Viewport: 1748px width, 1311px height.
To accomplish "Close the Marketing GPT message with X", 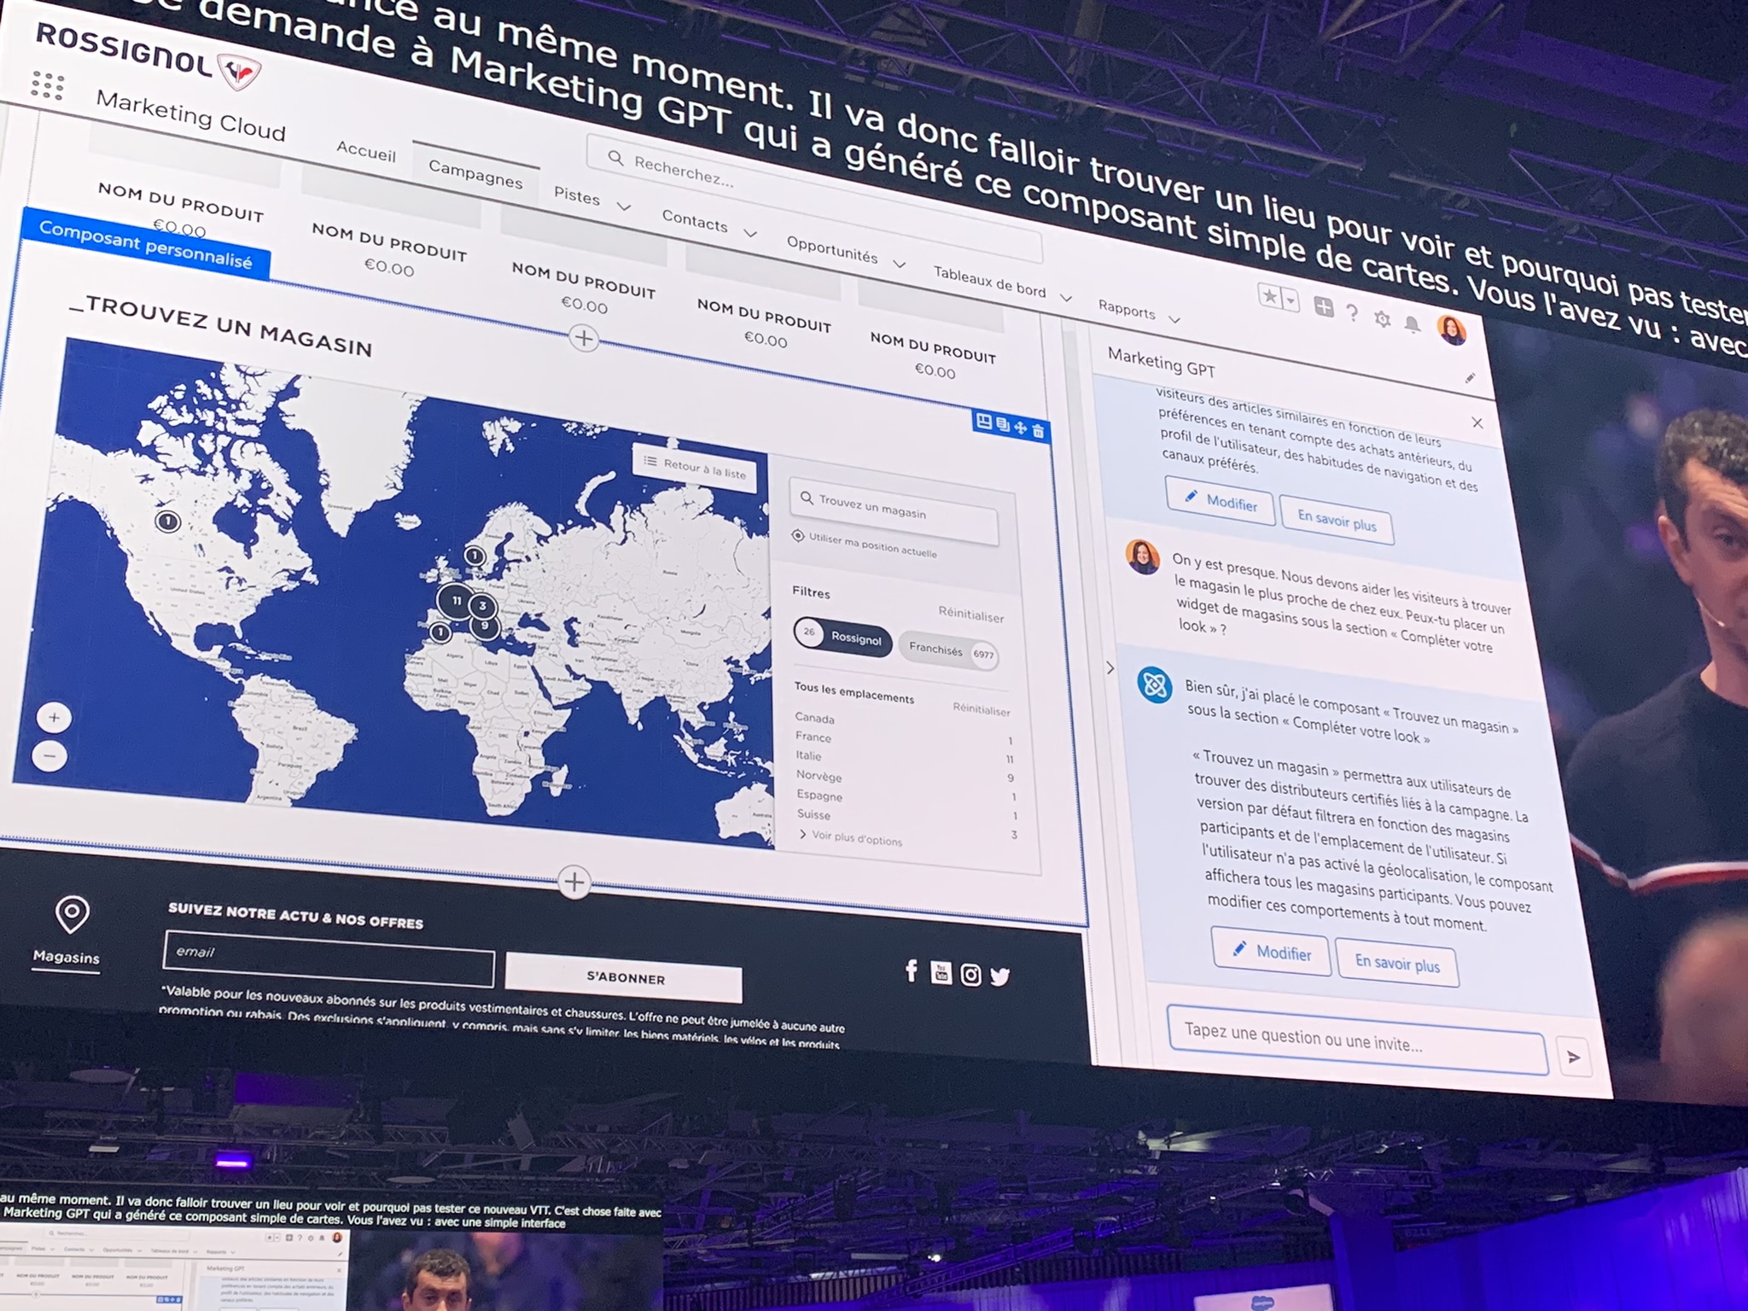I will coord(1477,422).
